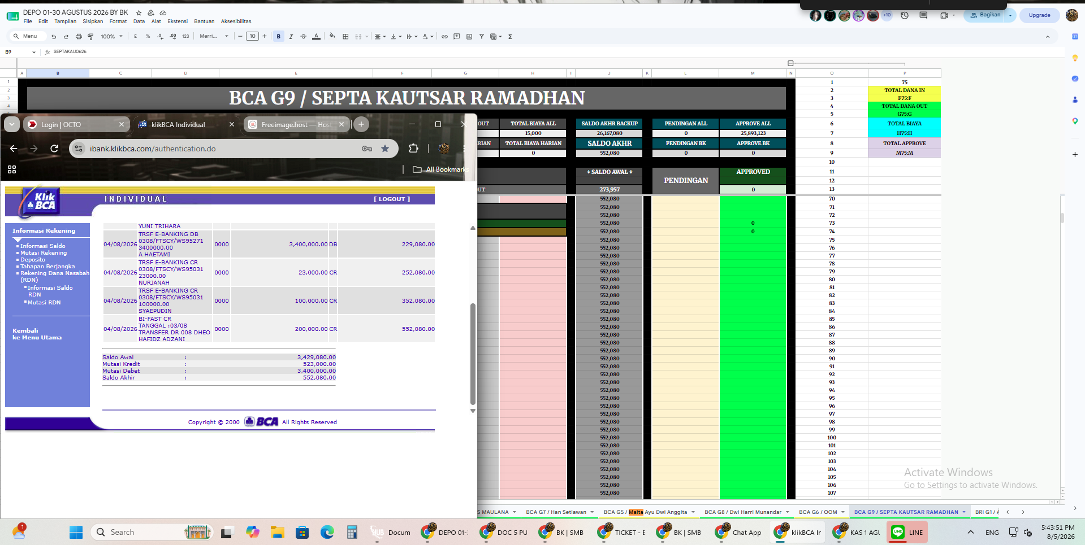This screenshot has height=545, width=1085.
Task: Open the Chrome tab search dropdown
Action: [x=12, y=124]
